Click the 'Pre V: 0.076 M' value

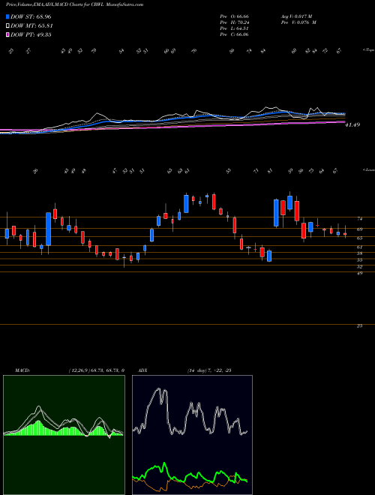[x=298, y=22]
